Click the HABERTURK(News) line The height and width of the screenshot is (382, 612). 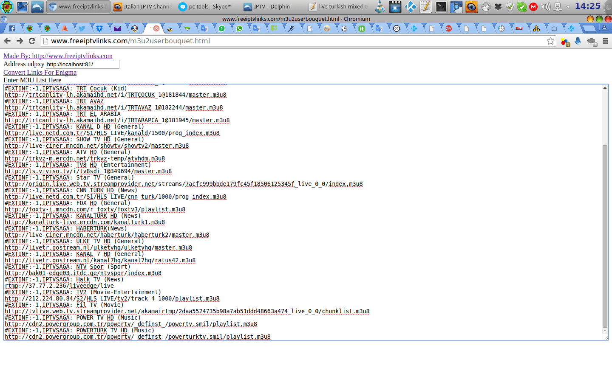tap(66, 228)
